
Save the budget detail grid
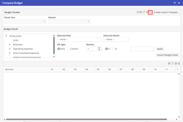click(169, 63)
